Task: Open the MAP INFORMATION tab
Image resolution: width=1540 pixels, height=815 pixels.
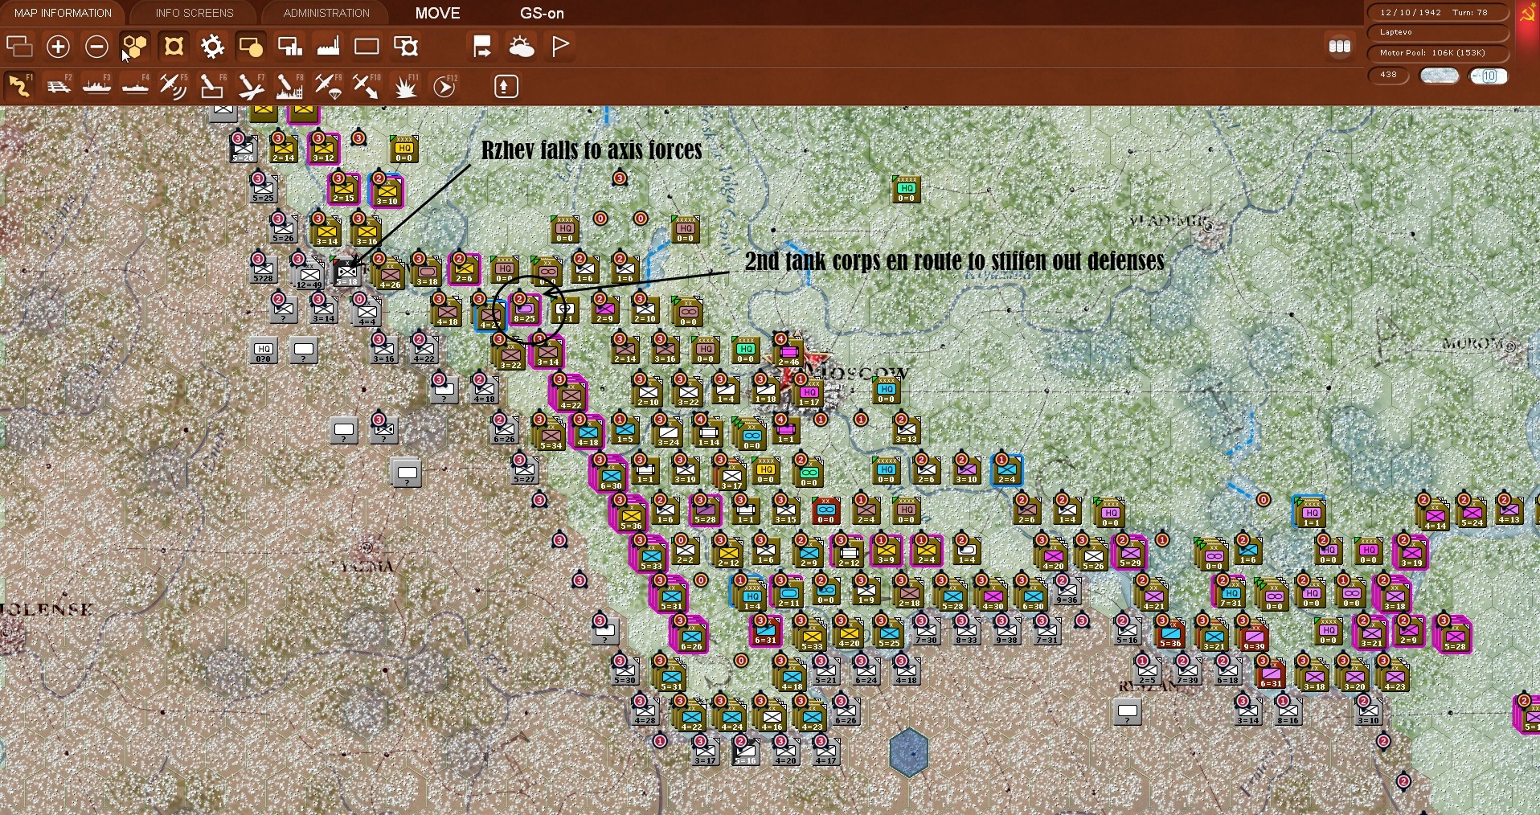Action: click(63, 13)
